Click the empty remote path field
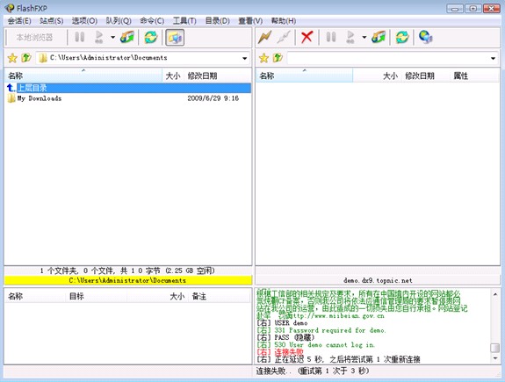Viewport: 505px width, 382px height. (388, 58)
